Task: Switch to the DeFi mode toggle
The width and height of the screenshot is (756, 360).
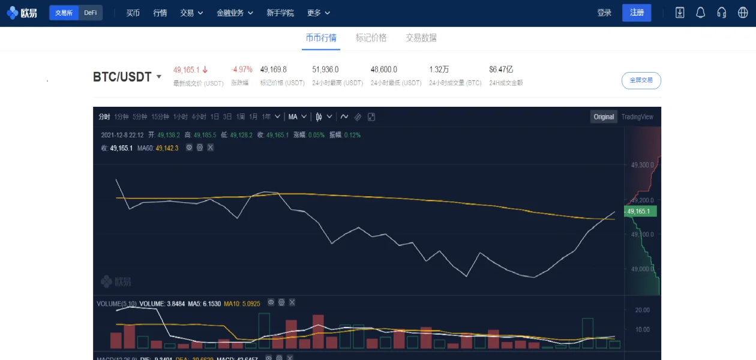Action: (90, 13)
